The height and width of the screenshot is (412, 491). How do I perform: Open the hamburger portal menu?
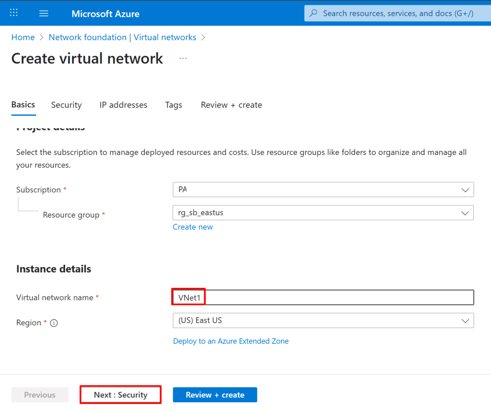click(44, 13)
